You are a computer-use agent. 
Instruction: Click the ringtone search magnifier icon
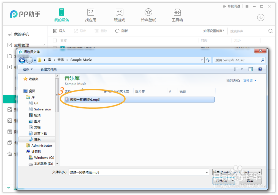(270, 31)
